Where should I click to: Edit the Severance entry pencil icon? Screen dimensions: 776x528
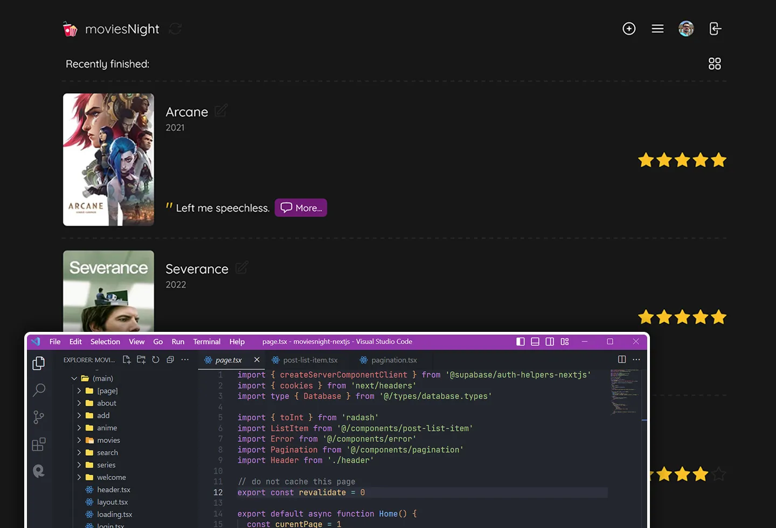(242, 267)
